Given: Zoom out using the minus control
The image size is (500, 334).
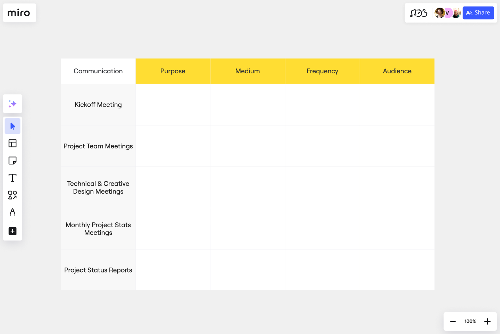Looking at the screenshot, I should 453,321.
